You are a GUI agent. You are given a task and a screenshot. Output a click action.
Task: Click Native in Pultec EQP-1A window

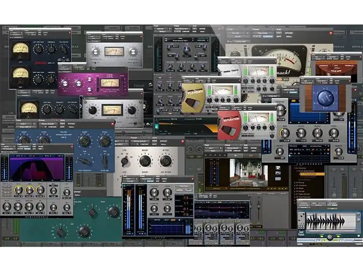(71, 127)
